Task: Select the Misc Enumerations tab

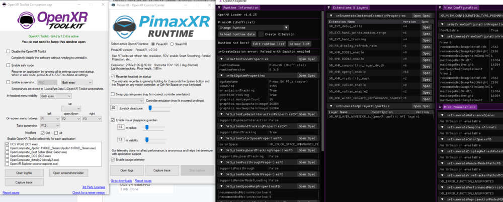Action: 460,107
